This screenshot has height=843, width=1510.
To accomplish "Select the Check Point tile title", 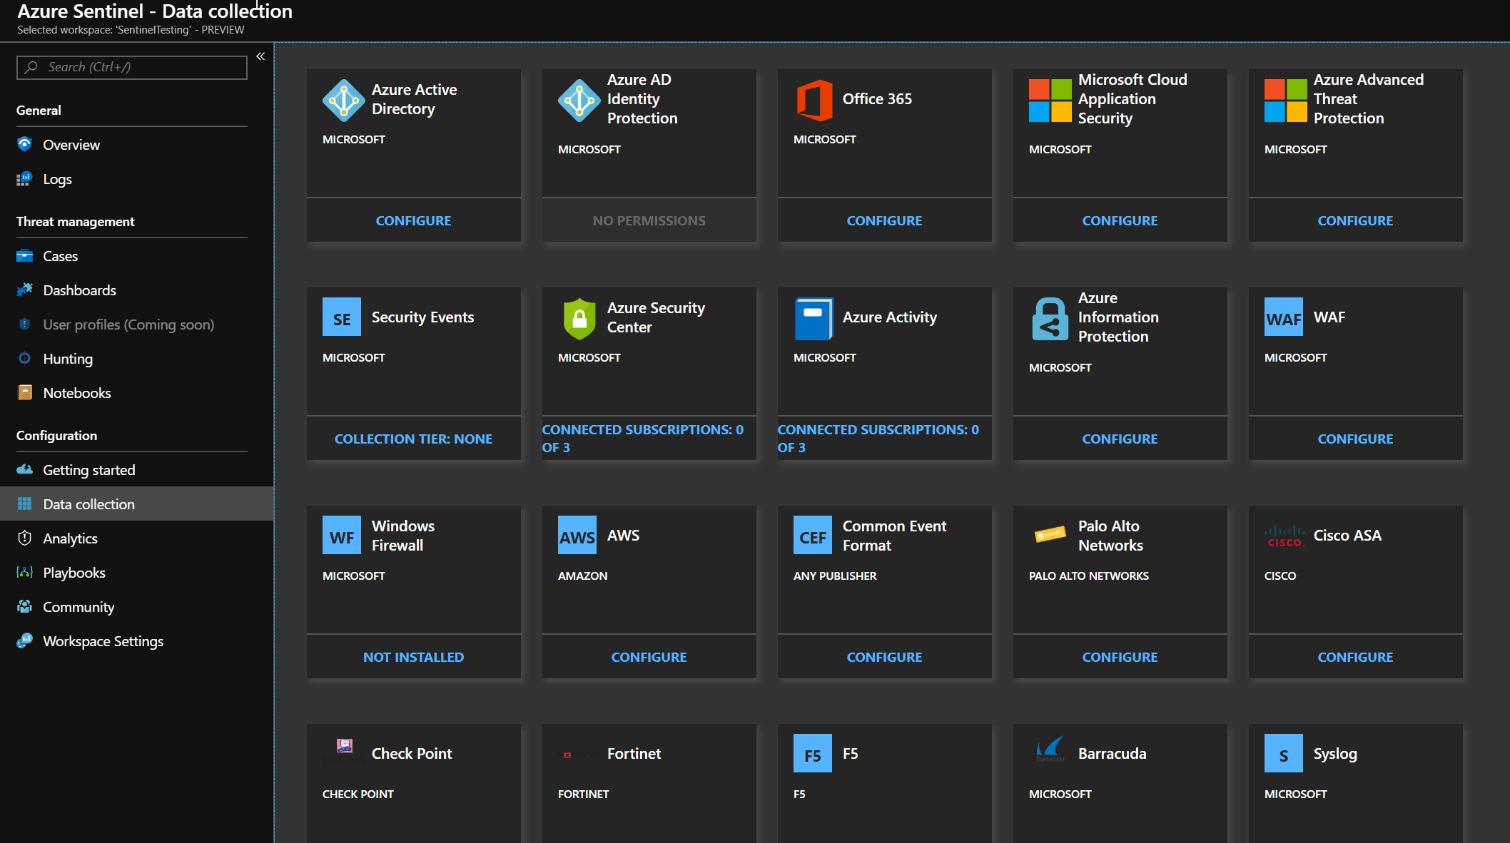I will coord(412,753).
